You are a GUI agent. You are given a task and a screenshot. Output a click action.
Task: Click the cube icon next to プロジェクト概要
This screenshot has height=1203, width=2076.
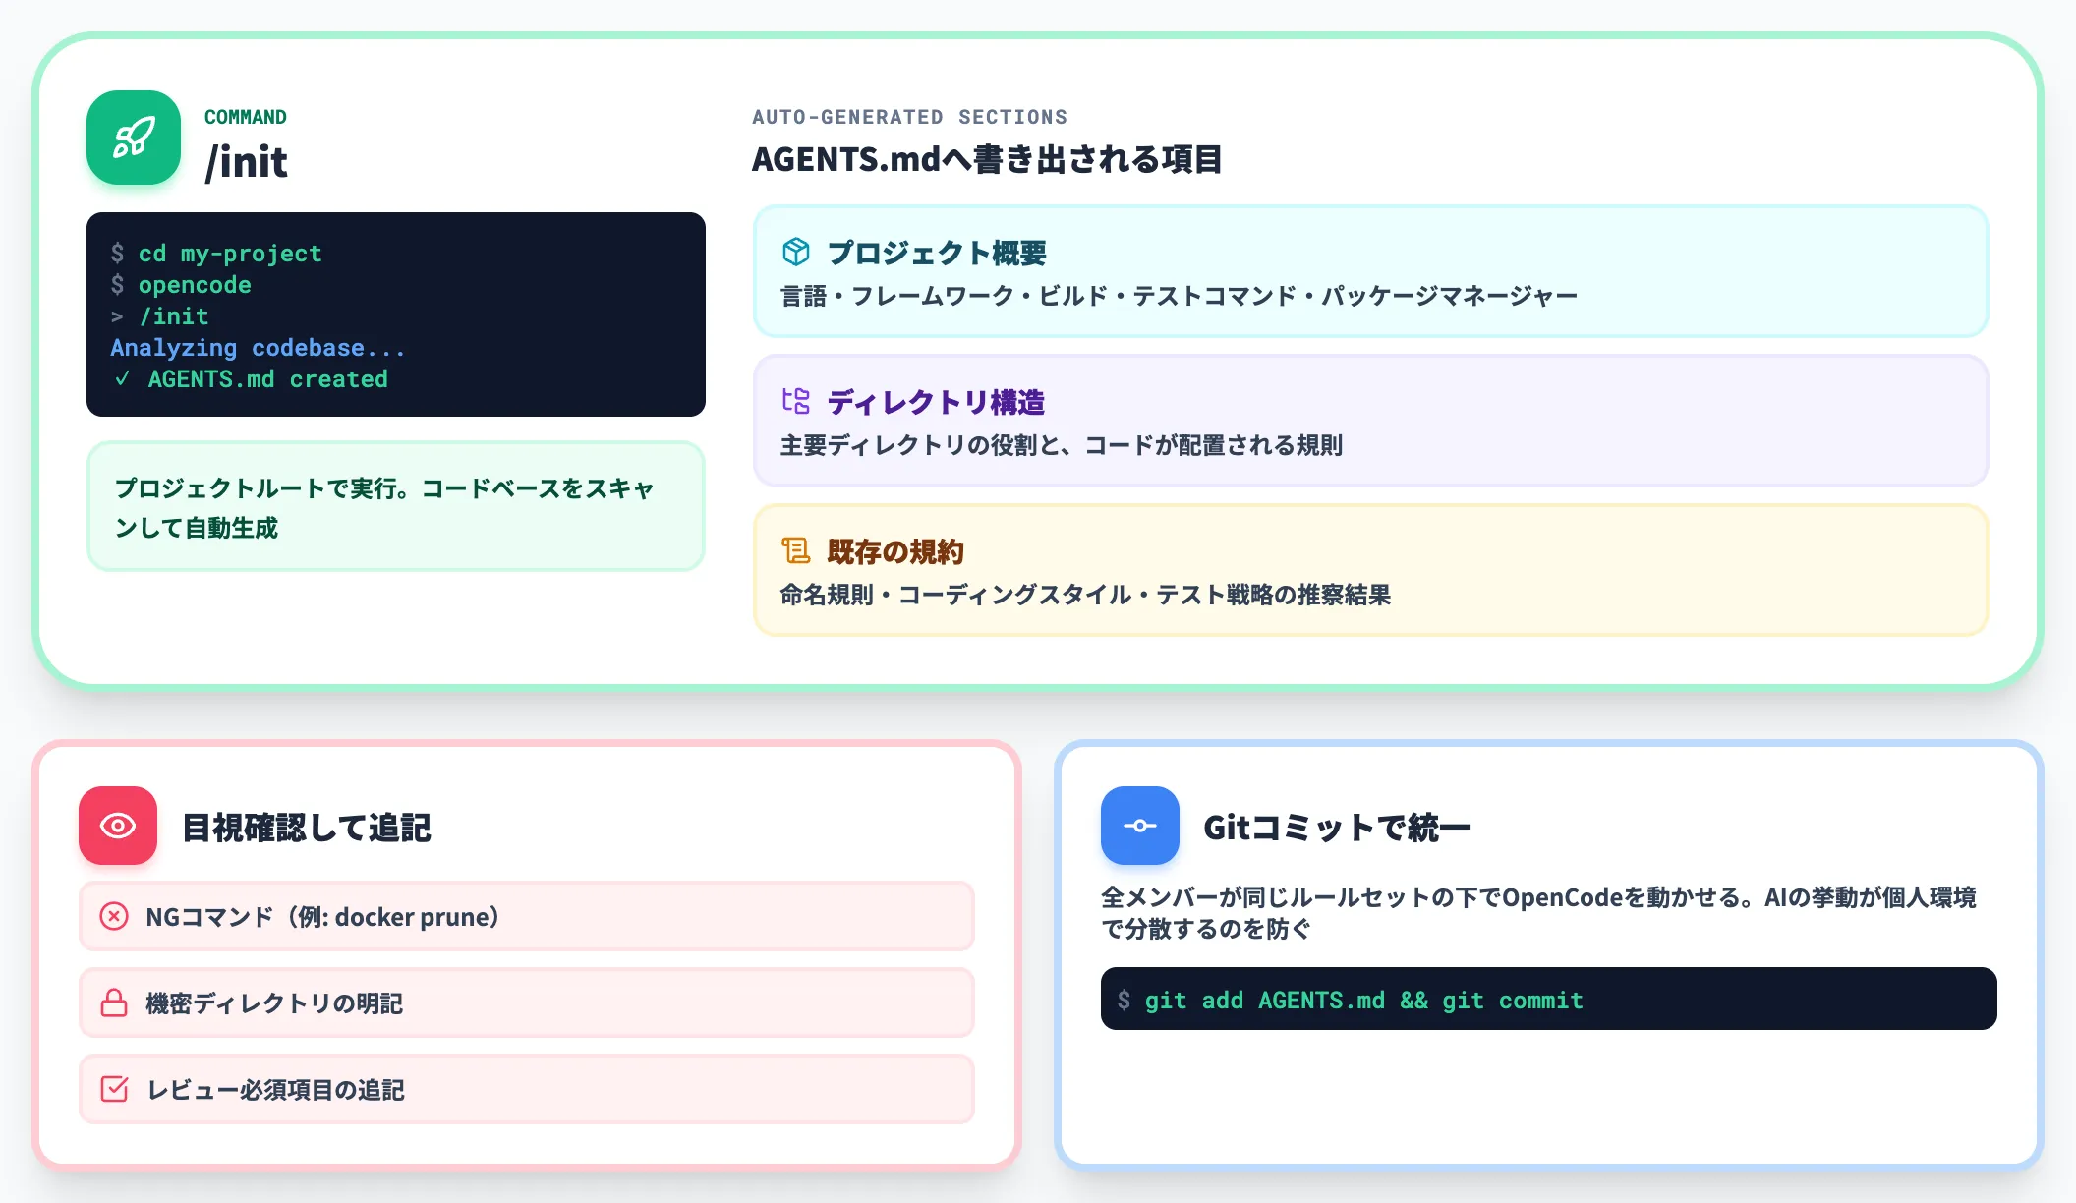[795, 252]
